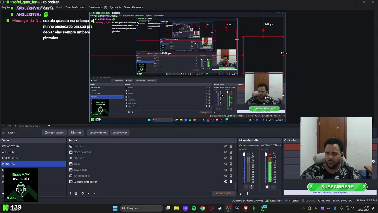Image resolution: width=378 pixels, height=213 pixels.
Task: Open Spotify from the taskbar
Action: tap(194, 208)
